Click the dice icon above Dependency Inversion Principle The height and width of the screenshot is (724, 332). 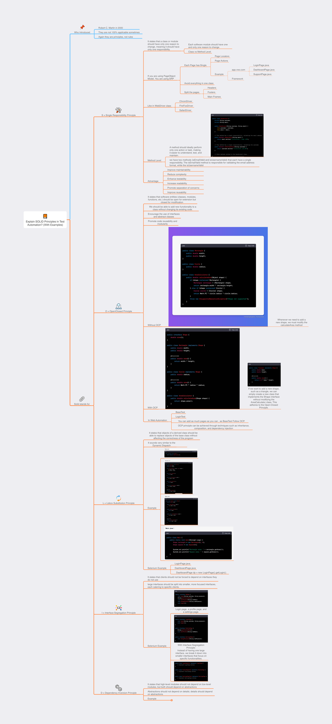(119, 688)
